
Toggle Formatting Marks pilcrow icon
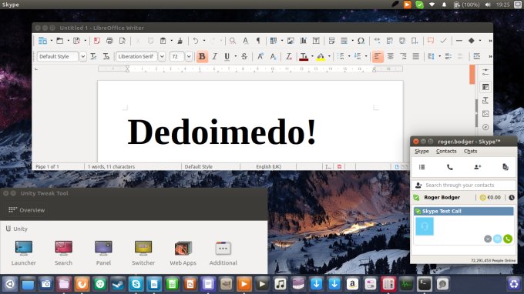click(x=258, y=41)
